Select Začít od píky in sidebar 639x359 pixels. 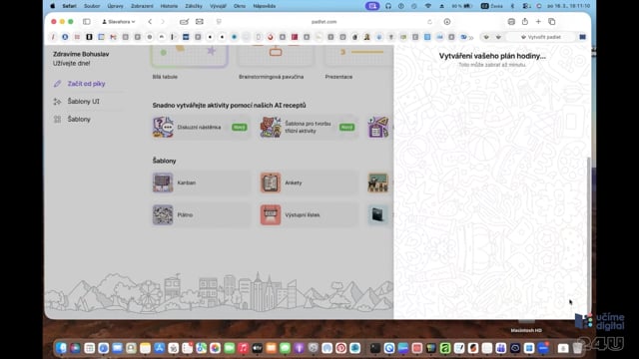coord(86,84)
